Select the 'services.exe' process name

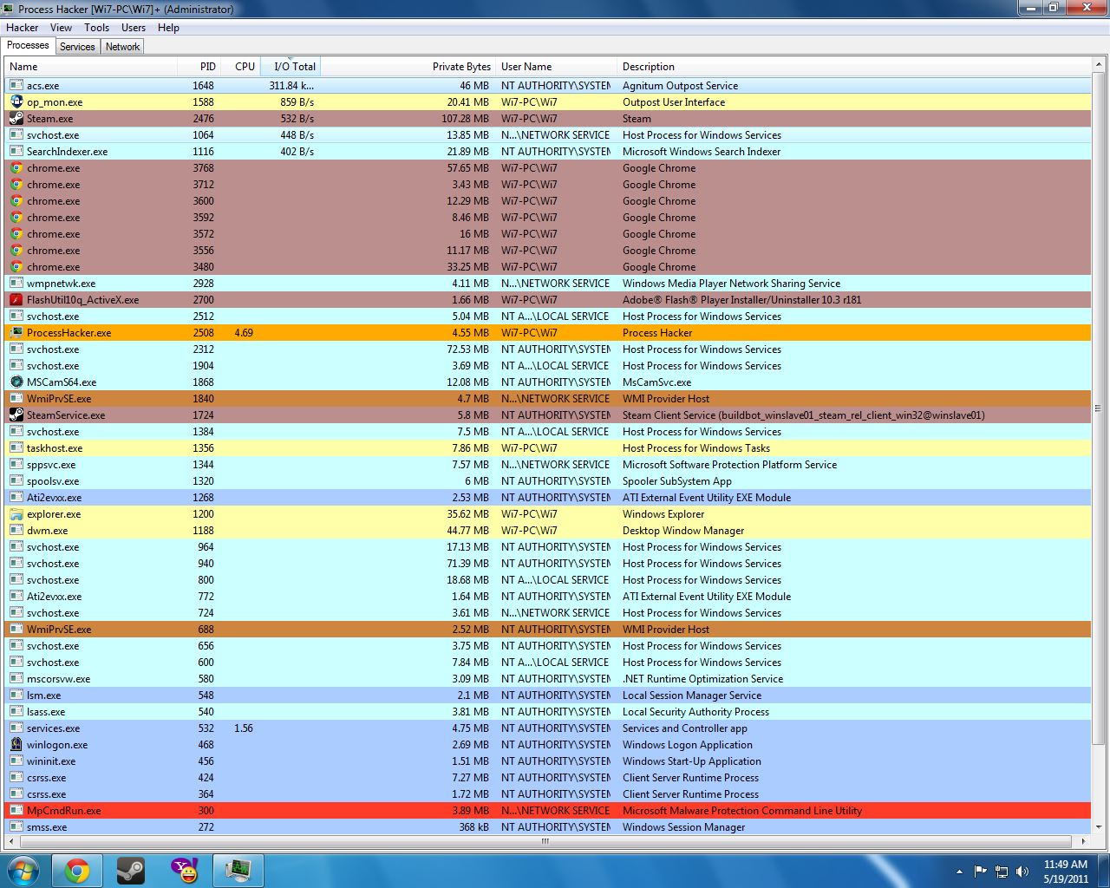point(54,728)
